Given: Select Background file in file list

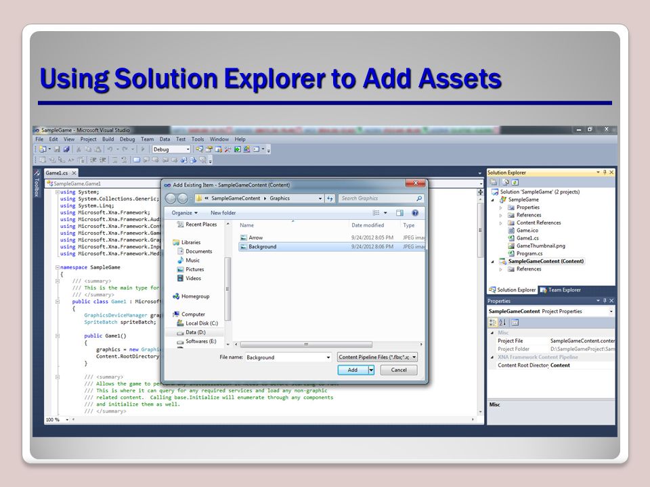Looking at the screenshot, I should (x=332, y=247).
